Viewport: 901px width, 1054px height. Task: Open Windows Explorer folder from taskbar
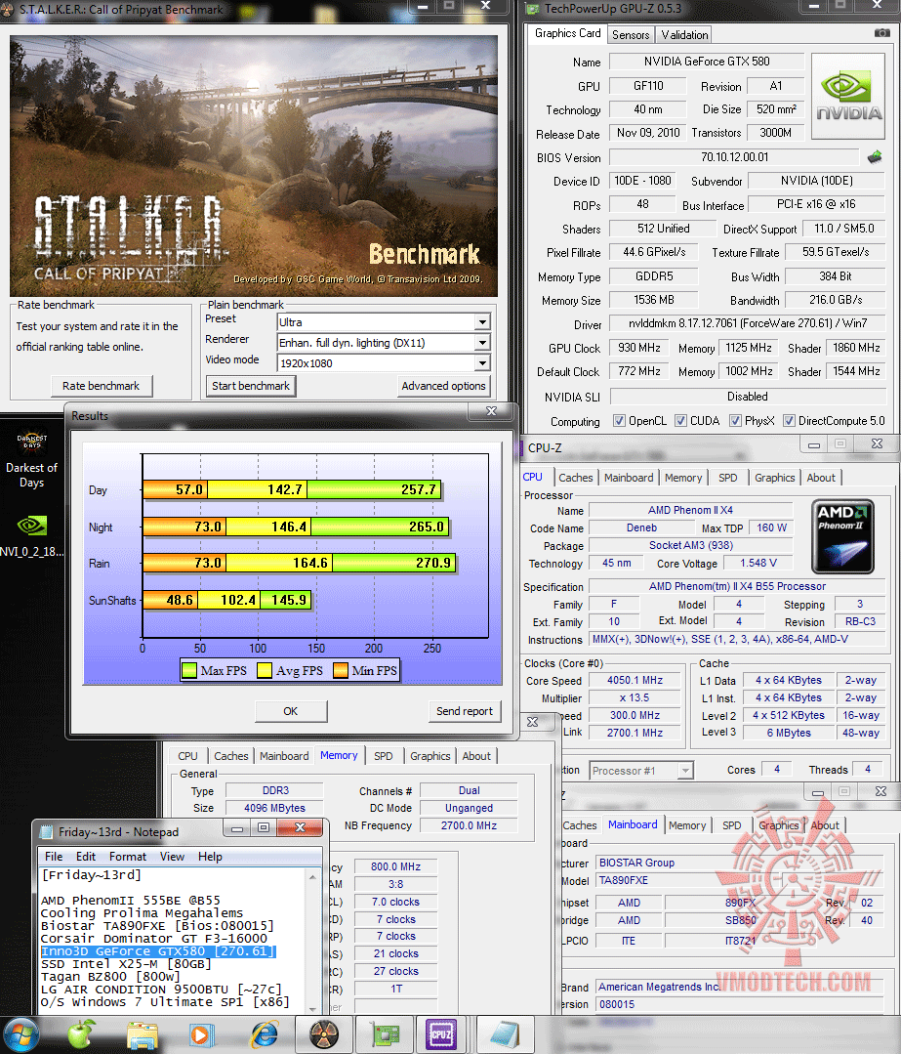click(x=142, y=1035)
